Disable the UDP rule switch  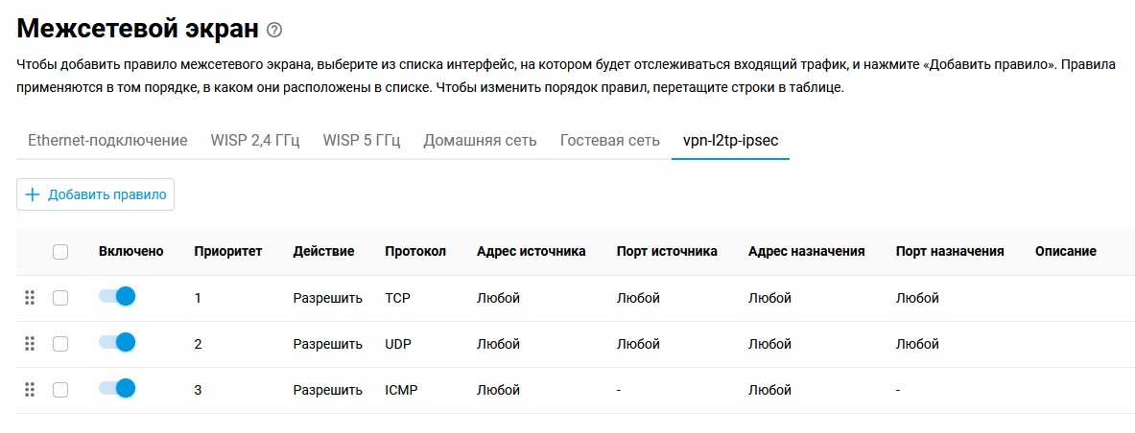[117, 342]
